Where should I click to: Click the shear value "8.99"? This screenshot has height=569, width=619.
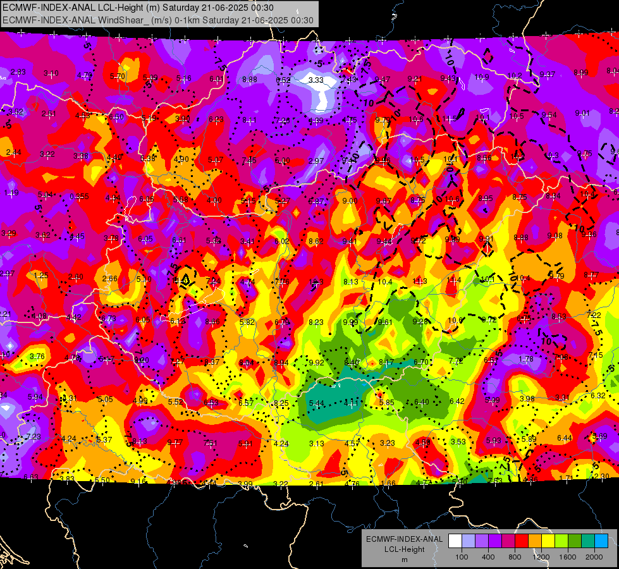point(580,72)
